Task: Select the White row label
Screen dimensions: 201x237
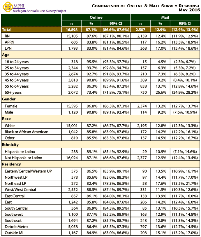Action: [10, 126]
